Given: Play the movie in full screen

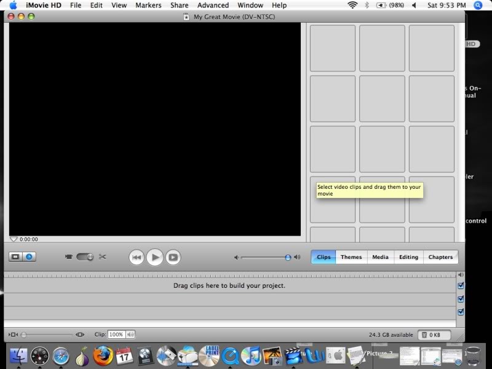Looking at the screenshot, I should 173,257.
